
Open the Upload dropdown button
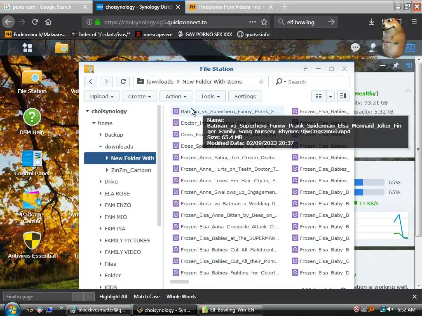point(101,96)
